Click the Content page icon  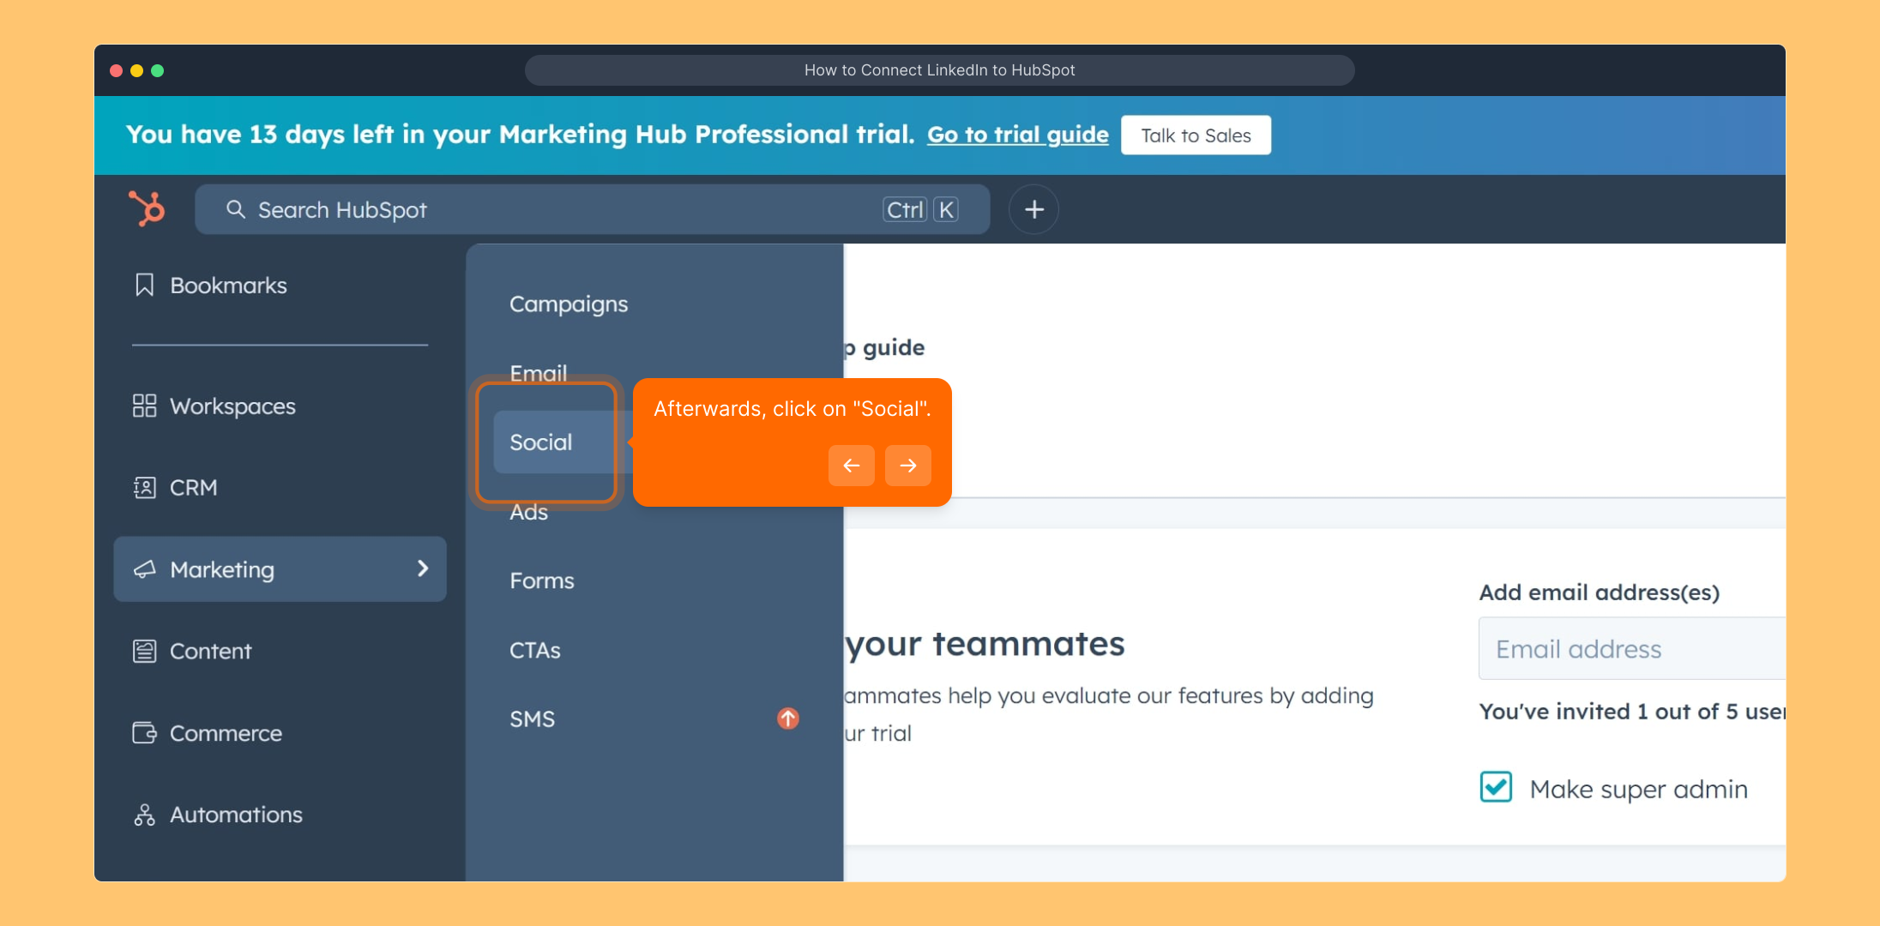[x=144, y=651]
